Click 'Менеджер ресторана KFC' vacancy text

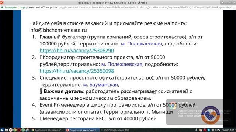pyautogui.click(x=73, y=118)
